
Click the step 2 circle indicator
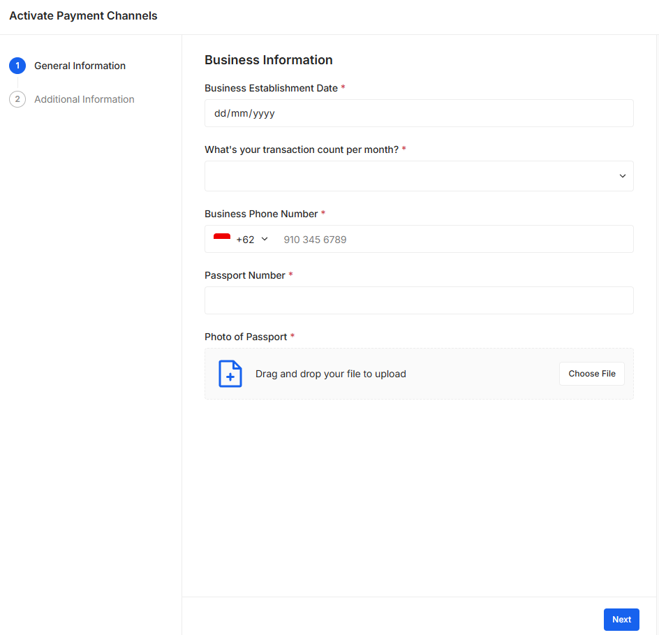17,98
